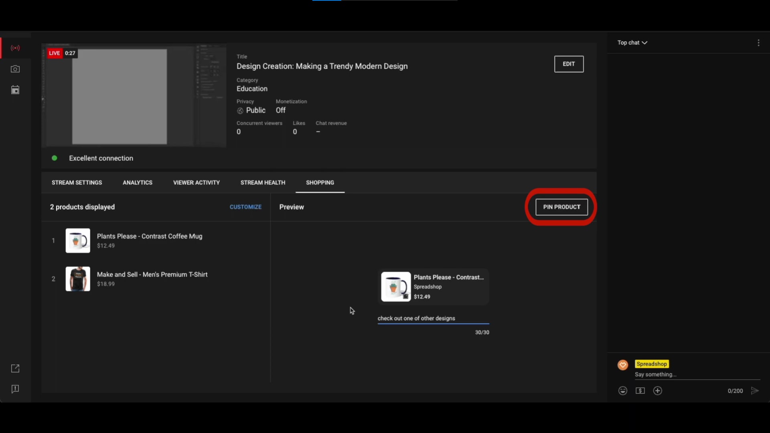Click the Super Chat dollar icon

640,391
